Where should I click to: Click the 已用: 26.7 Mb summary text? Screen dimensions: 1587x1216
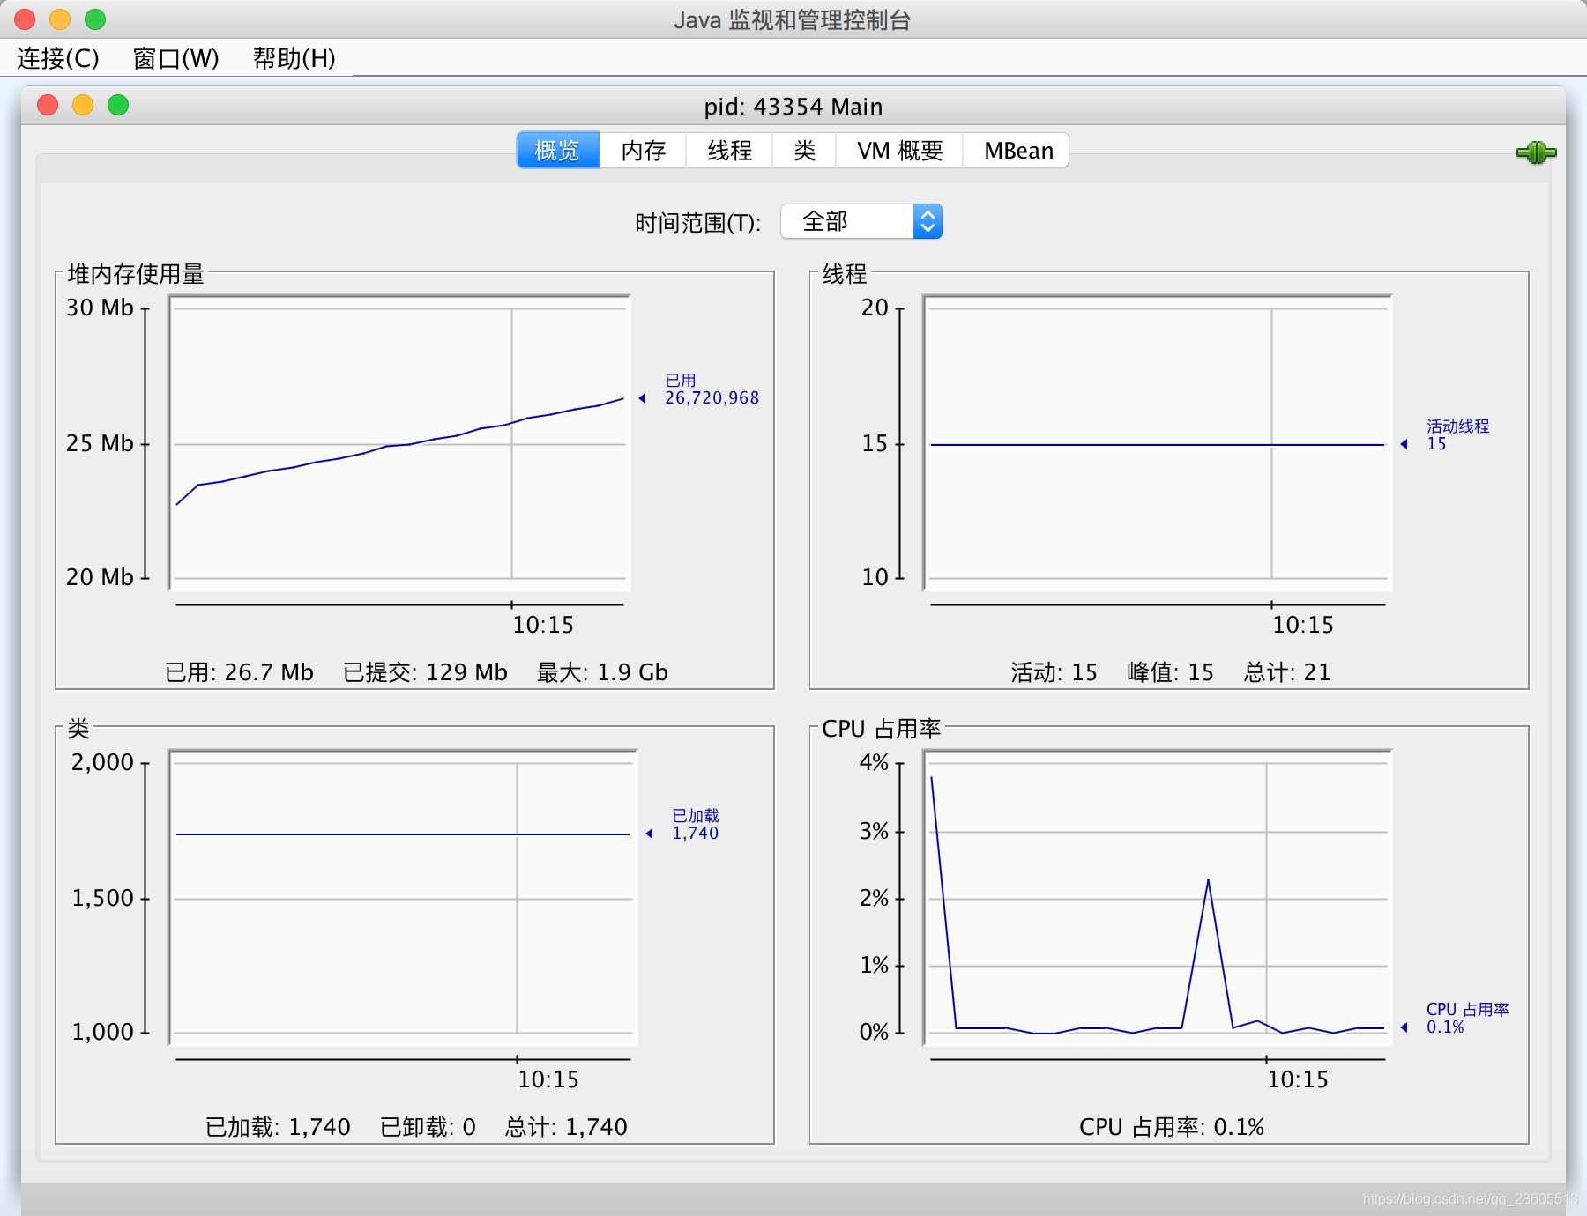tap(239, 672)
